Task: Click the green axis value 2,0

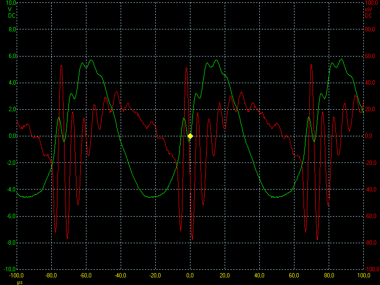Action: (12, 109)
